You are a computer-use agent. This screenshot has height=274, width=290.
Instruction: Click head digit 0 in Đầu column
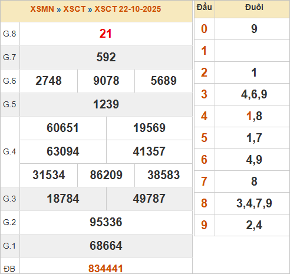point(204,29)
